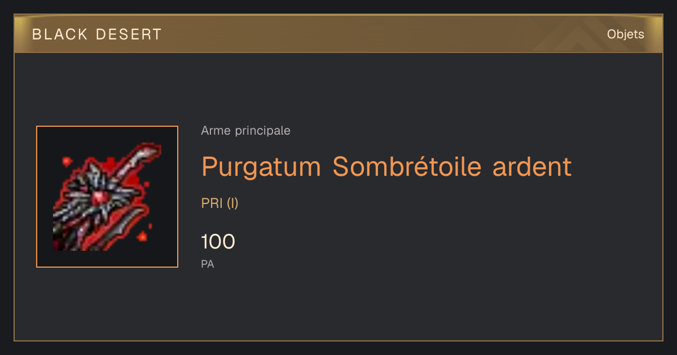Viewport: 677px width, 355px height.
Task: Click the word ardent in item title
Action: coord(532,167)
